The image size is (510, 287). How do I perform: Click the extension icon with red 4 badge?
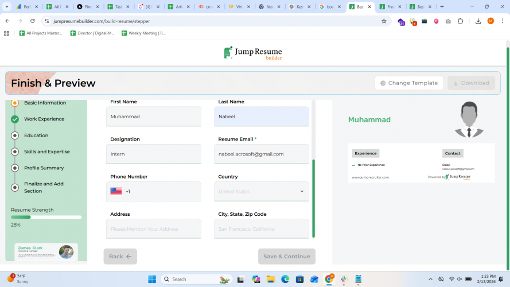click(x=413, y=21)
